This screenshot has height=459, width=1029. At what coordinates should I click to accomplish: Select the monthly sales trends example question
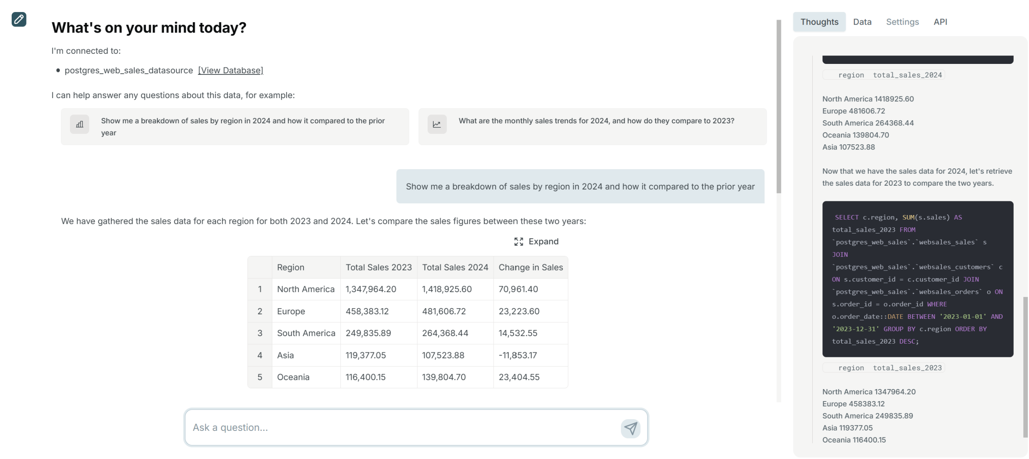tap(596, 121)
